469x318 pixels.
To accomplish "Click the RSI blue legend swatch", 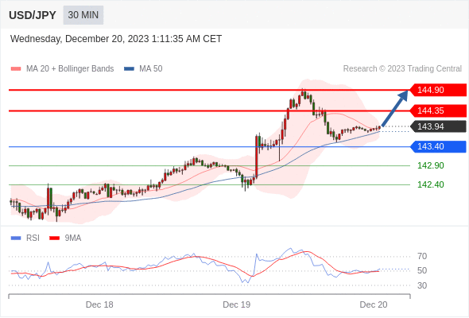I will [16, 238].
